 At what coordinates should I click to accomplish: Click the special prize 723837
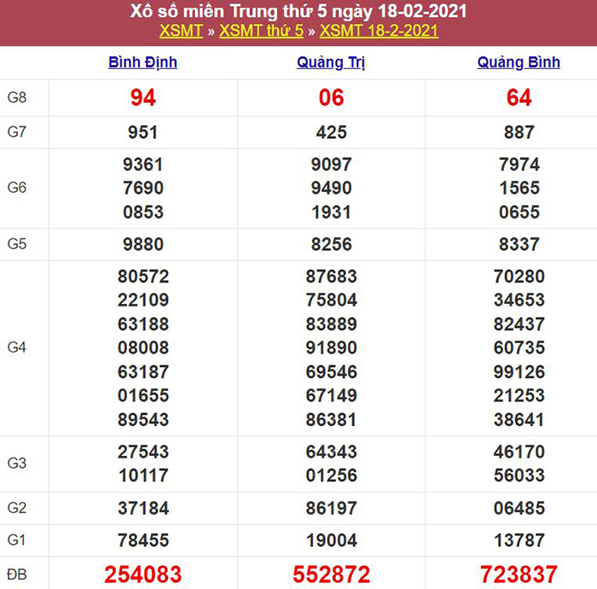click(x=519, y=574)
